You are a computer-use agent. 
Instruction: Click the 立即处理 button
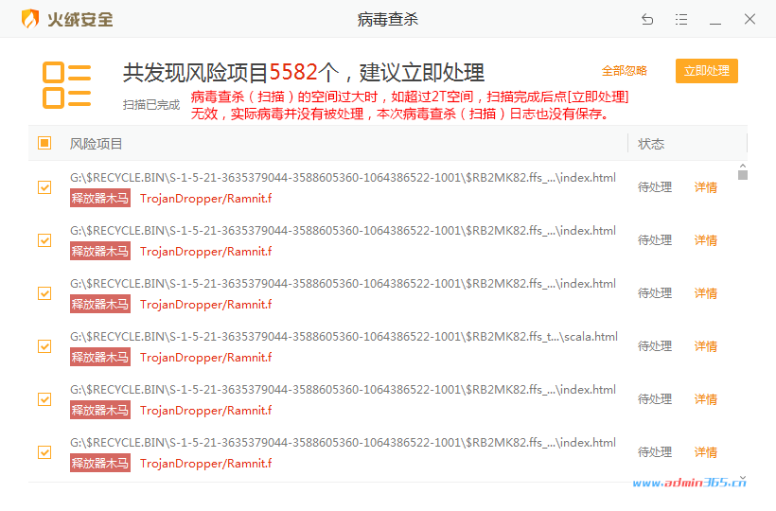point(707,71)
